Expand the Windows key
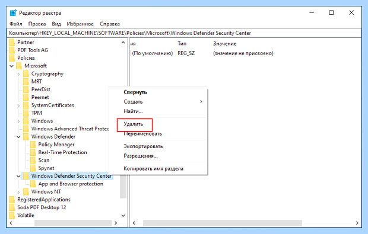 tap(18, 121)
